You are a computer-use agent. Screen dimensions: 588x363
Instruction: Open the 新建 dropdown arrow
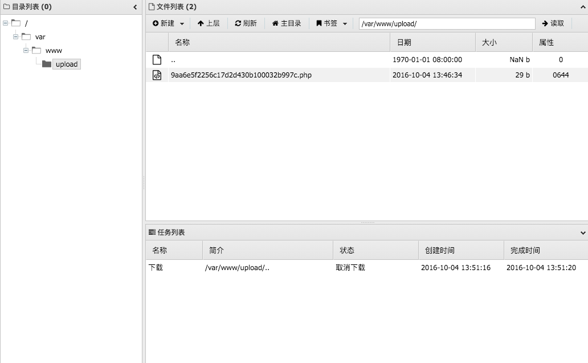(182, 23)
